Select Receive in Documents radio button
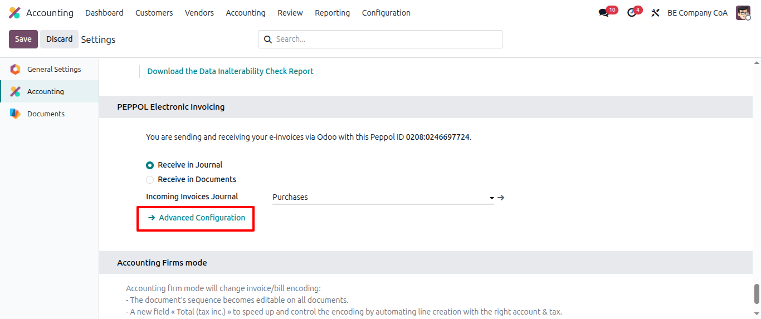Screen dimensions: 761x319 (x=150, y=180)
